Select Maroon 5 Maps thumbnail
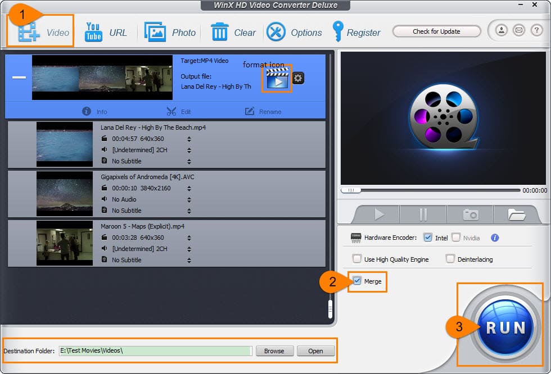The height and width of the screenshot is (374, 551). coord(65,243)
